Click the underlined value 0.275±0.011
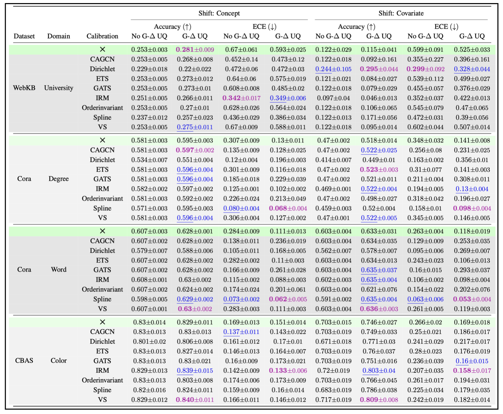This screenshot has height=414, width=503. pyautogui.click(x=195, y=127)
